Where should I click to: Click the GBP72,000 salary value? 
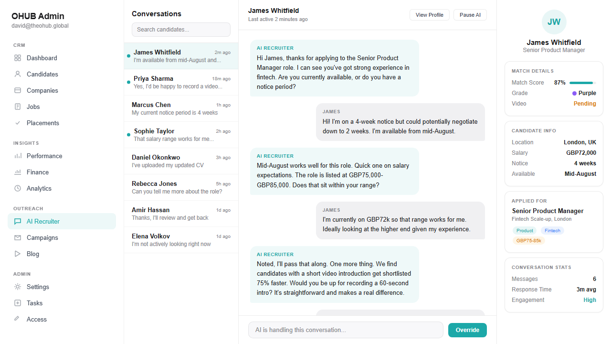pyautogui.click(x=581, y=153)
